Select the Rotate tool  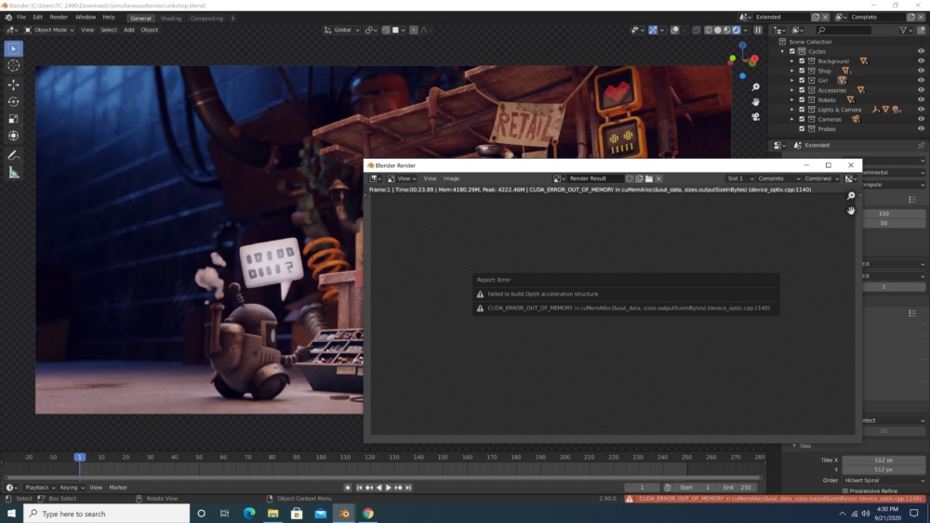pyautogui.click(x=14, y=102)
